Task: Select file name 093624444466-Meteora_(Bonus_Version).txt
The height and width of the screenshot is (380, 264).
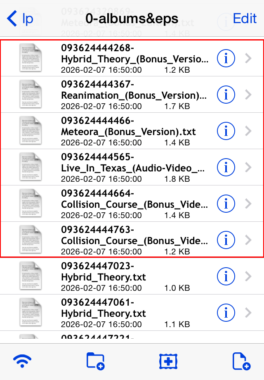Action: point(128,126)
